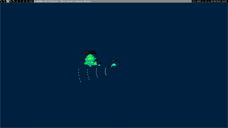Click the lone teal player ship
228x128 pixels.
(x=114, y=65)
